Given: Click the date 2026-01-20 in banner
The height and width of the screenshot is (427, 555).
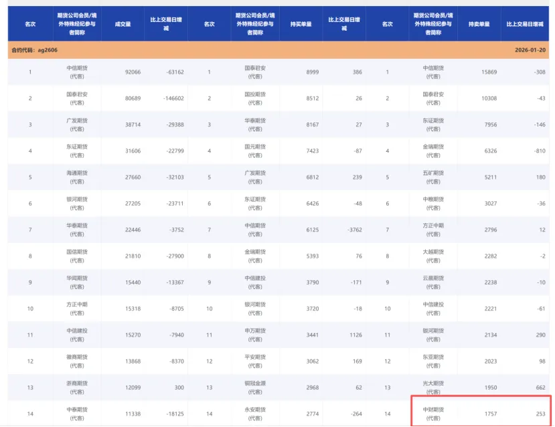Looking at the screenshot, I should point(531,50).
